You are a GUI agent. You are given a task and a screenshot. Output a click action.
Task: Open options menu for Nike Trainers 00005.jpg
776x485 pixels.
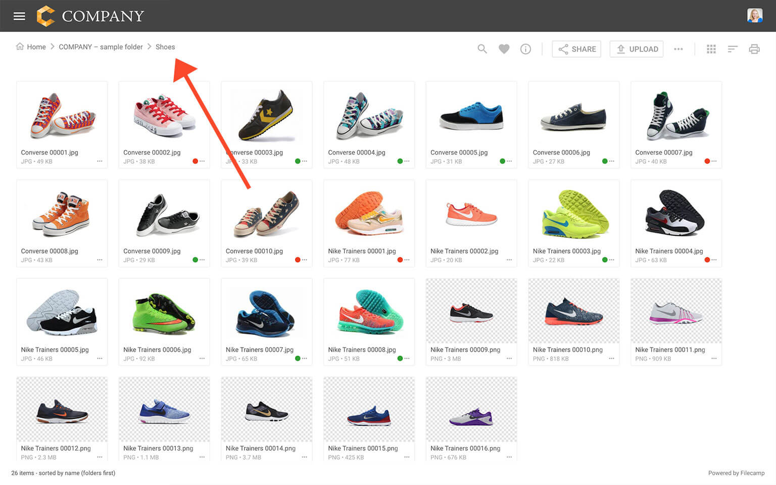[100, 358]
